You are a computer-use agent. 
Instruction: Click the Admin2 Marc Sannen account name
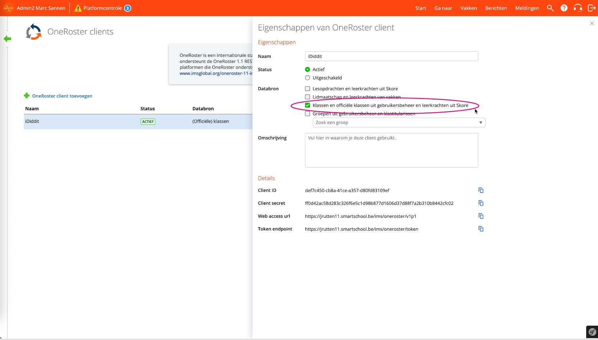coord(41,8)
